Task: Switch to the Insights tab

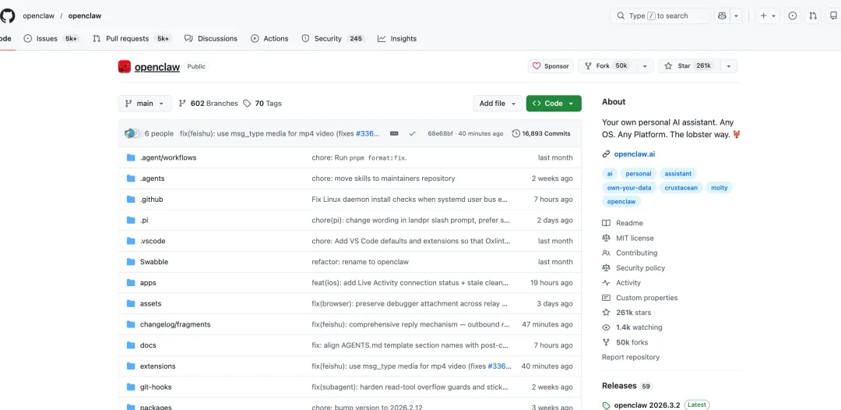Action: (x=397, y=39)
